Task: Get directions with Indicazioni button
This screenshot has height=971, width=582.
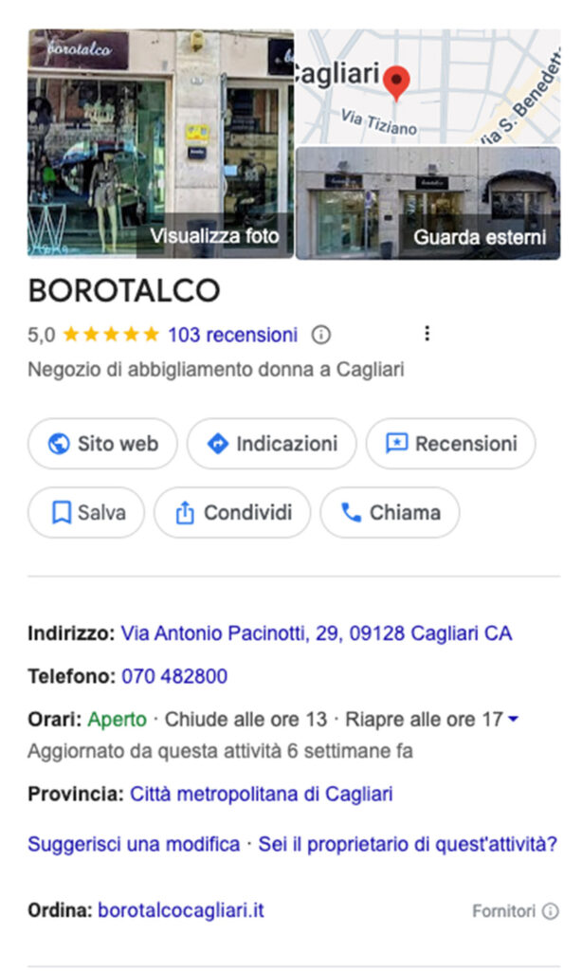Action: coord(271,444)
